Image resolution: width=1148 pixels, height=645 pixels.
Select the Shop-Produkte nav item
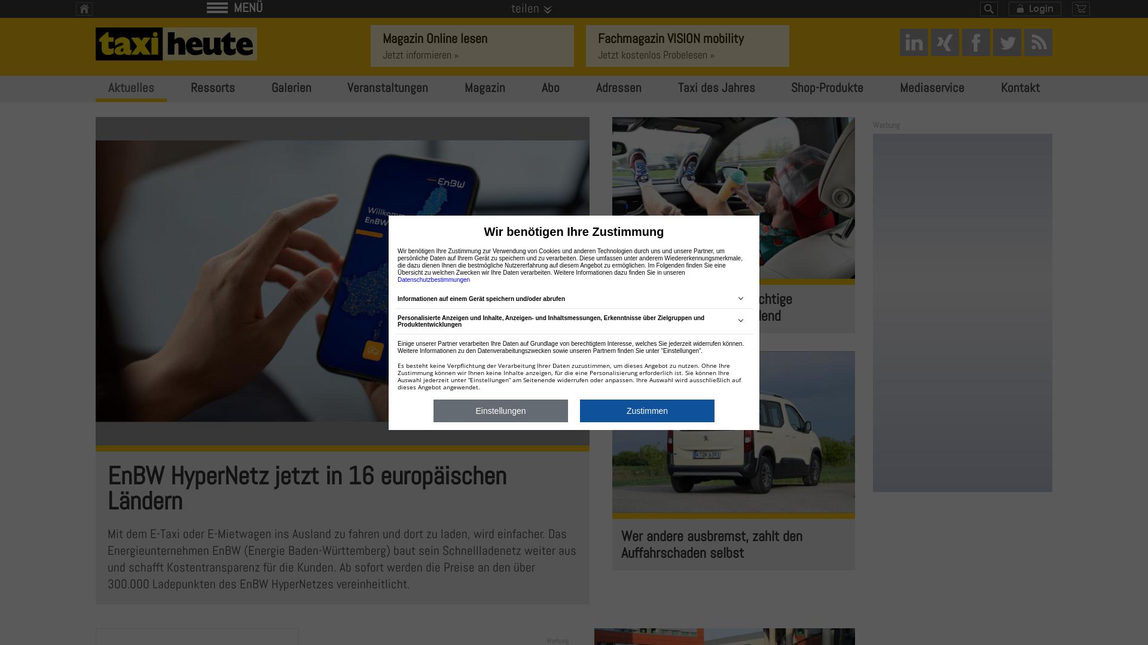point(827,88)
